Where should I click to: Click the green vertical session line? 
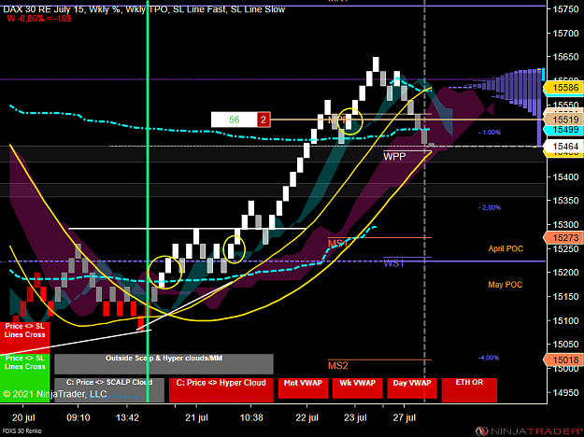[x=148, y=201]
